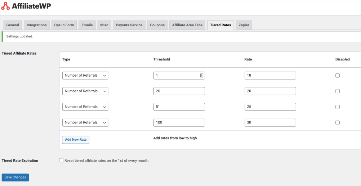Image resolution: width=361 pixels, height=186 pixels.
Task: Open Type dropdown for threshold 1 row
Action: (85, 76)
